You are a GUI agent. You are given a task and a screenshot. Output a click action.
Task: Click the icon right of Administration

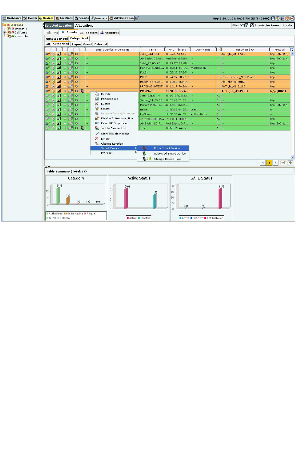pyautogui.click(x=137, y=18)
